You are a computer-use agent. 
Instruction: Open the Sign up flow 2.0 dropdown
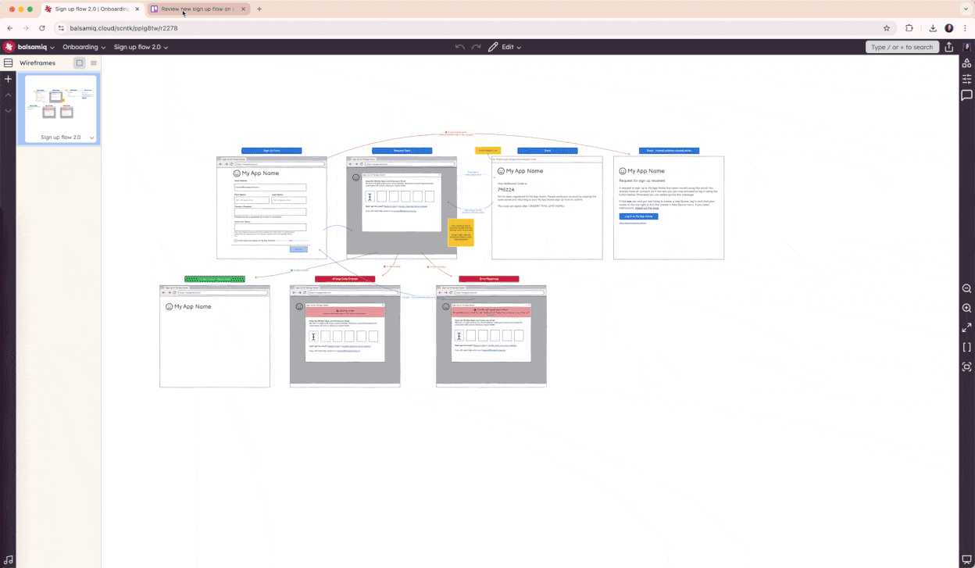coord(141,47)
